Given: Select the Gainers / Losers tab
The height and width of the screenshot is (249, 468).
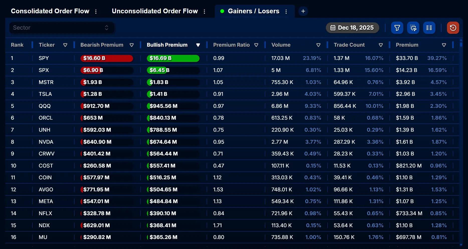Looking at the screenshot, I should pos(253,11).
